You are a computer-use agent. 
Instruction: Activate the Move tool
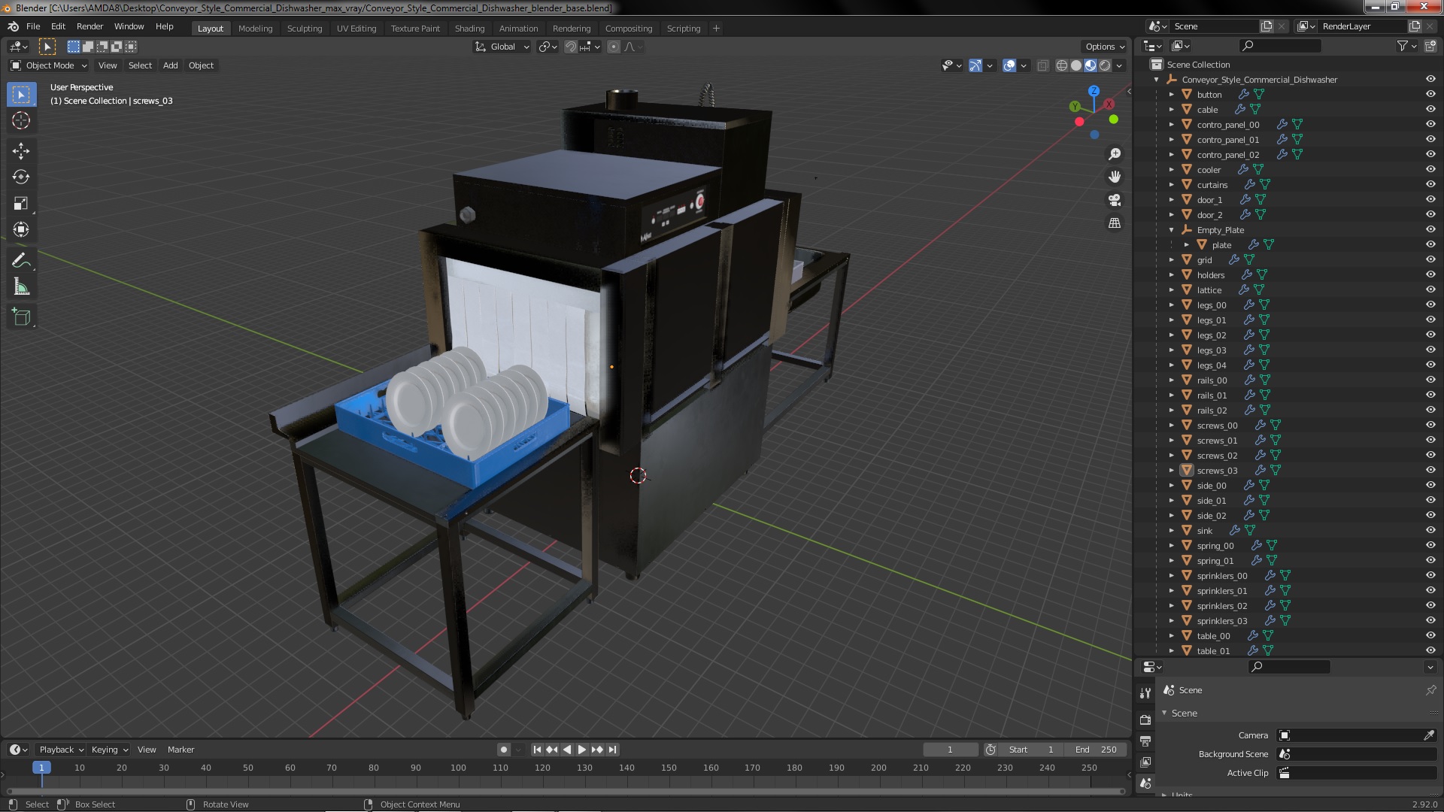21,151
